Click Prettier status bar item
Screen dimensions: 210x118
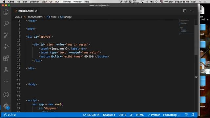154,115
